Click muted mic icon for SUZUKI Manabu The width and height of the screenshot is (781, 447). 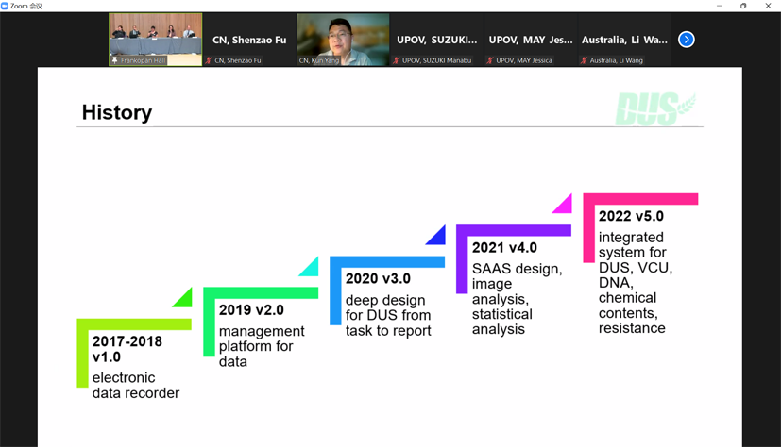tap(397, 60)
